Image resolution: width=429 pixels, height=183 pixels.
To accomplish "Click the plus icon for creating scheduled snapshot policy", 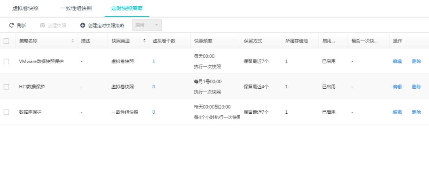I will pos(83,26).
